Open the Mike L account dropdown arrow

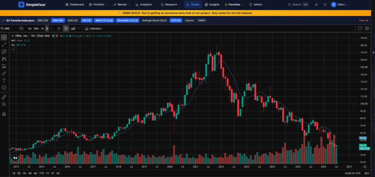(x=349, y=4)
